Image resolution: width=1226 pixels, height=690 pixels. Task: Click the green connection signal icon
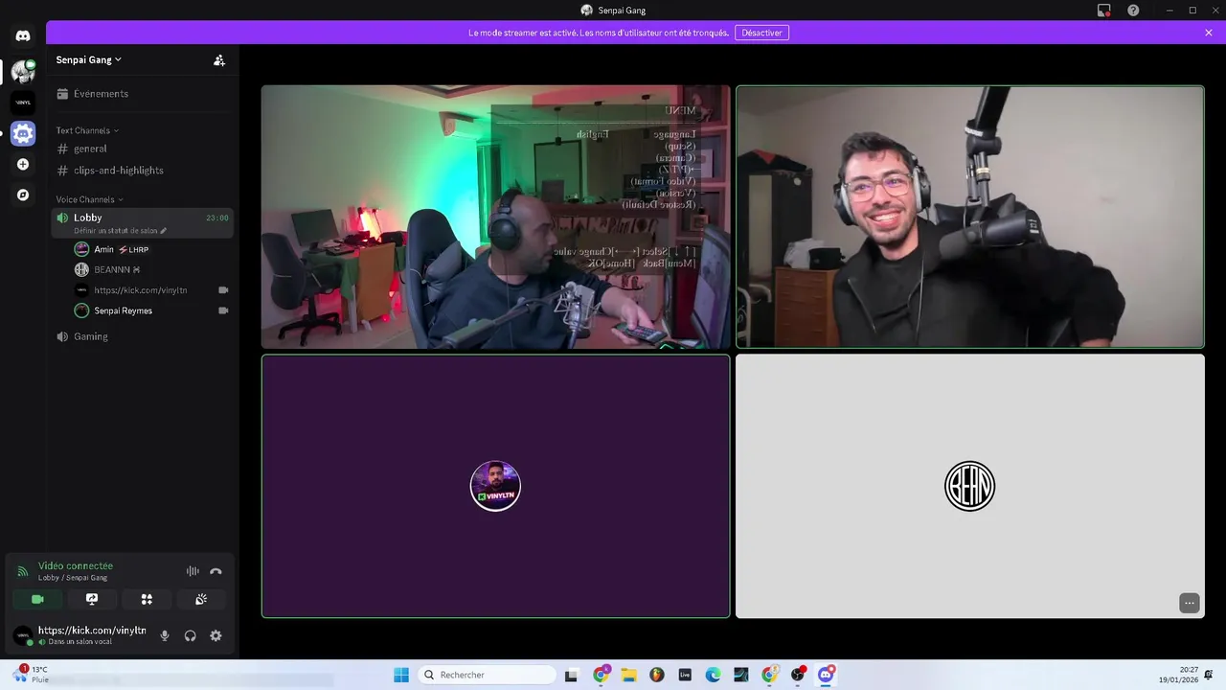point(23,571)
